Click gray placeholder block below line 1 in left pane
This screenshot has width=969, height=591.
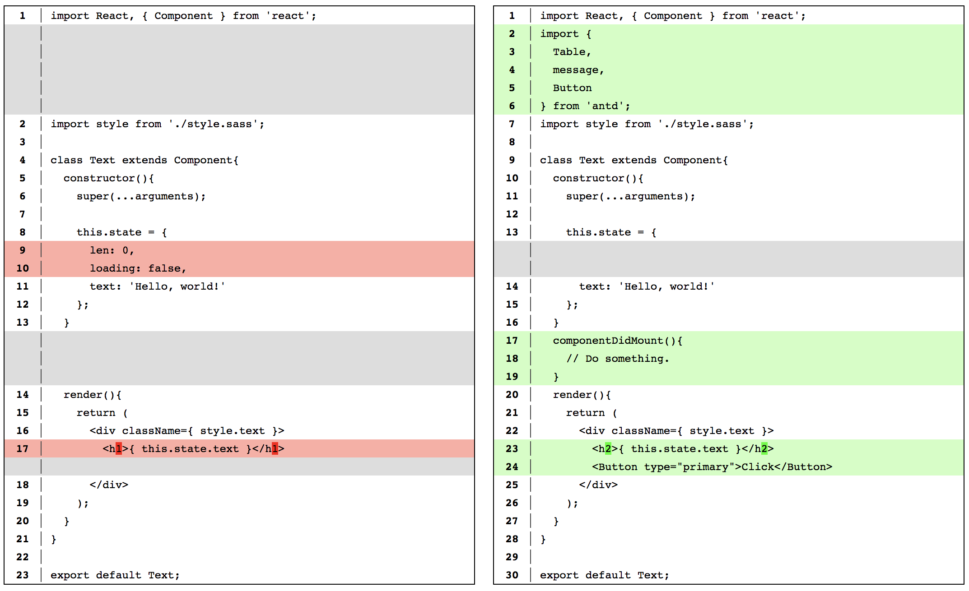pos(257,70)
